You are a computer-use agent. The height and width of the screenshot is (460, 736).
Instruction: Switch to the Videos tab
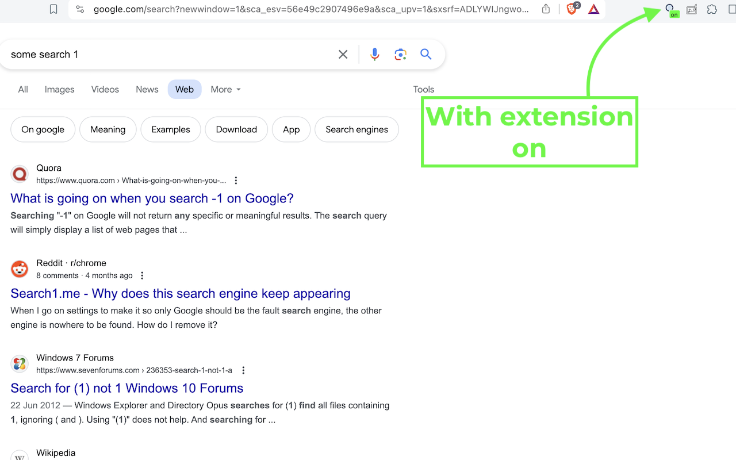pyautogui.click(x=105, y=89)
